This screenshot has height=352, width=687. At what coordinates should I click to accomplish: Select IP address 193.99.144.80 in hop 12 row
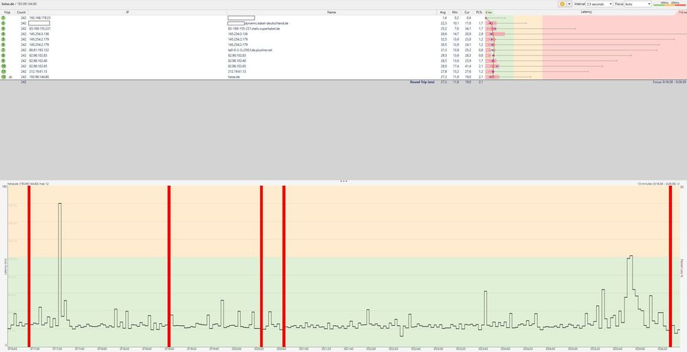tap(39, 77)
